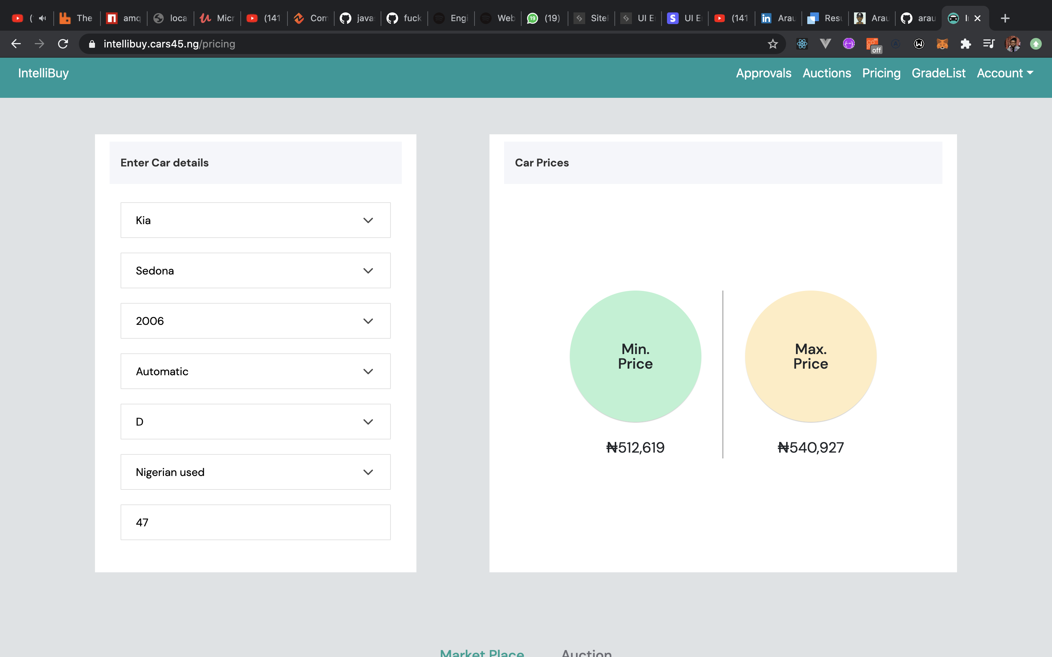Click the green Min. Price circle
Viewport: 1052px width, 657px height.
[x=635, y=356]
